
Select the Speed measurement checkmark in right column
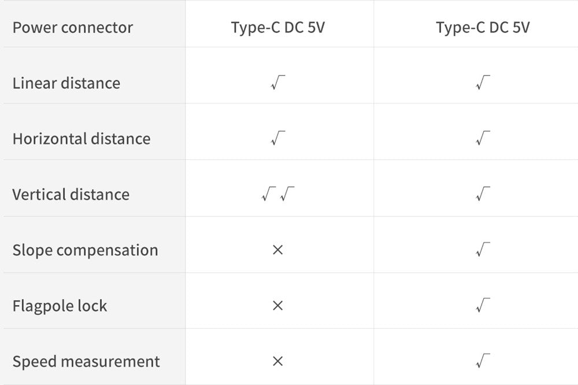click(483, 362)
